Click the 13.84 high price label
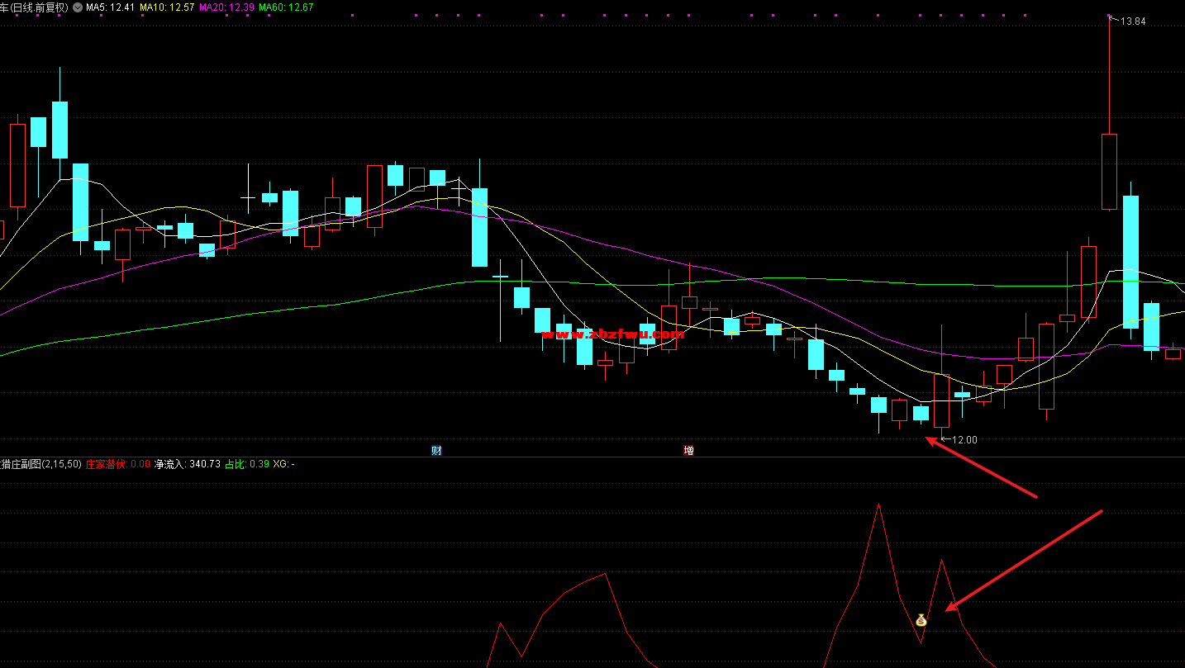Viewport: 1185px width, 668px height. pyautogui.click(x=1133, y=21)
